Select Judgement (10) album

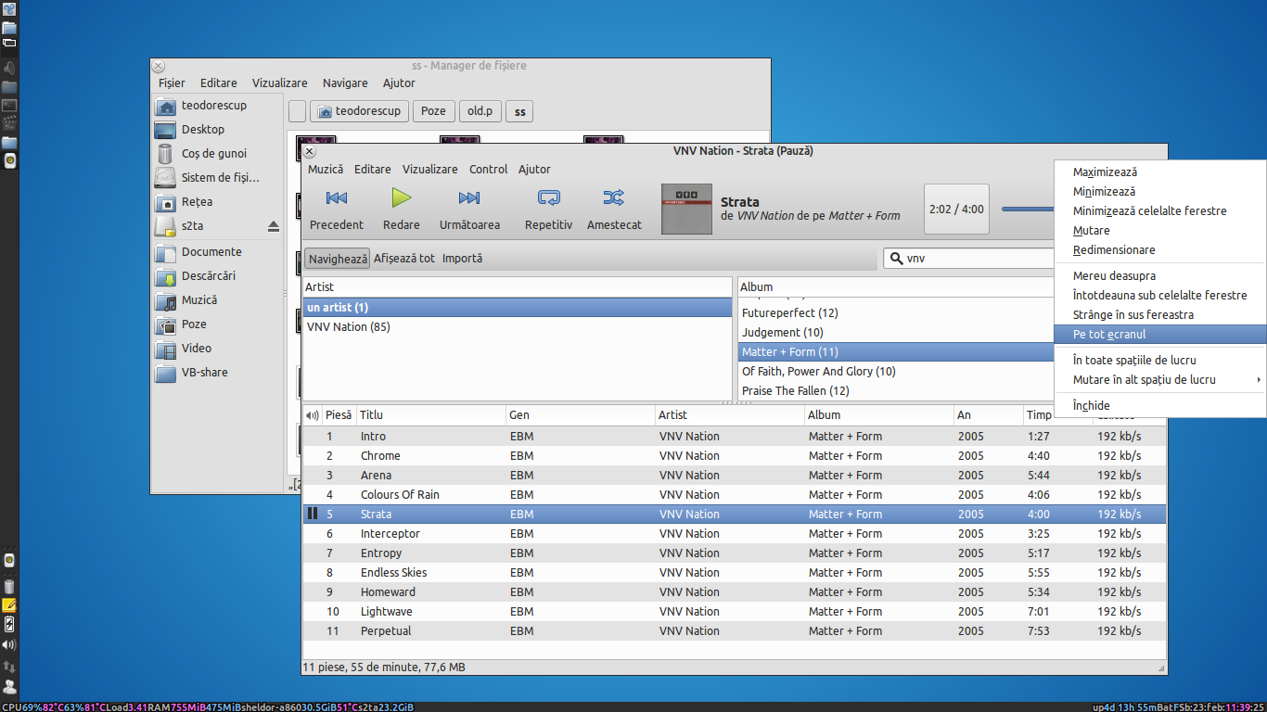point(896,333)
